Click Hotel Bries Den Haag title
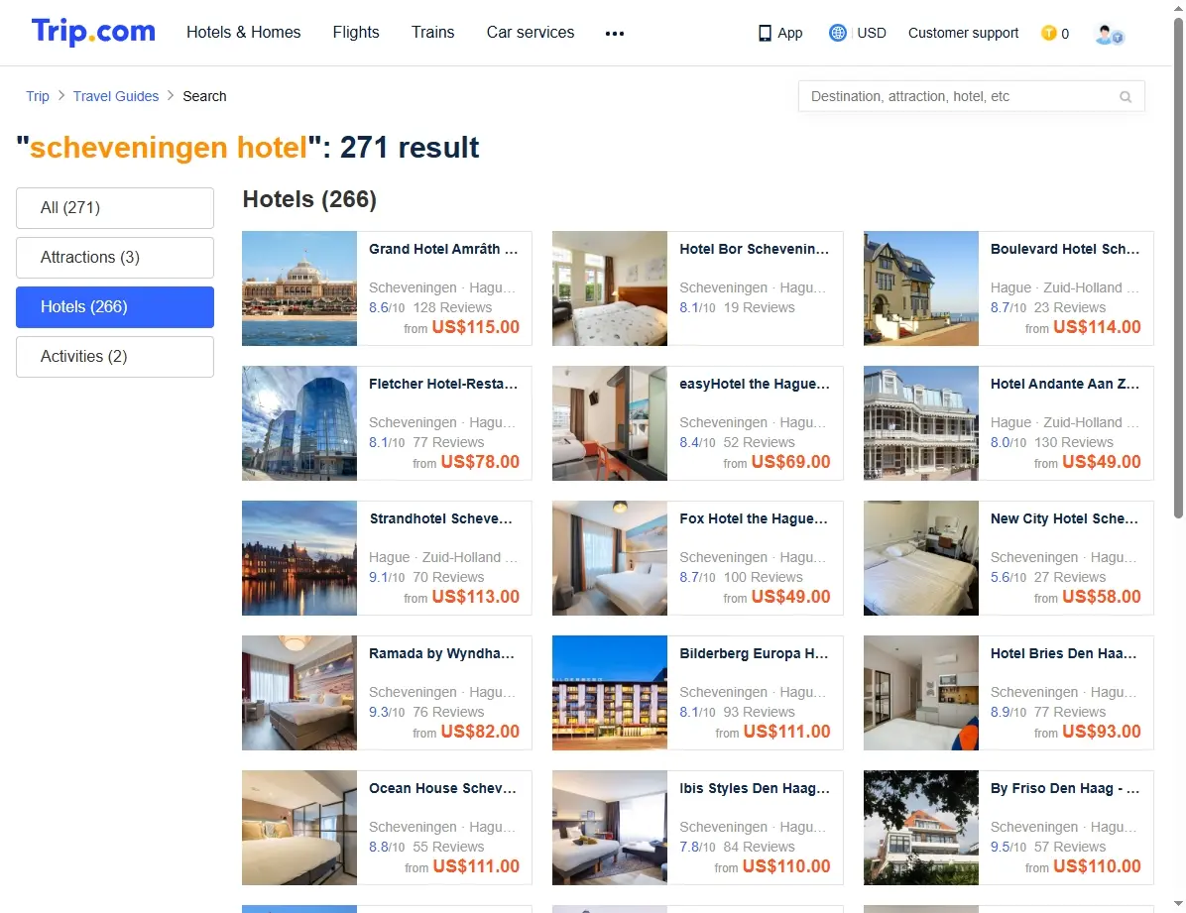 (1063, 653)
